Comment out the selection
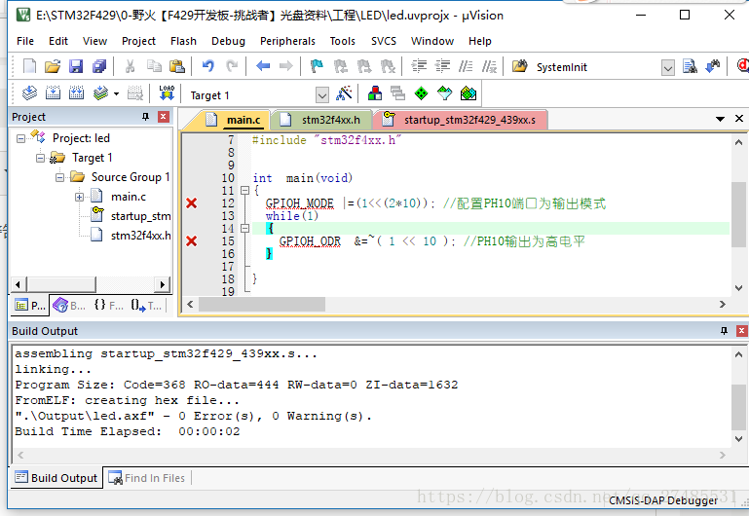 (x=466, y=66)
